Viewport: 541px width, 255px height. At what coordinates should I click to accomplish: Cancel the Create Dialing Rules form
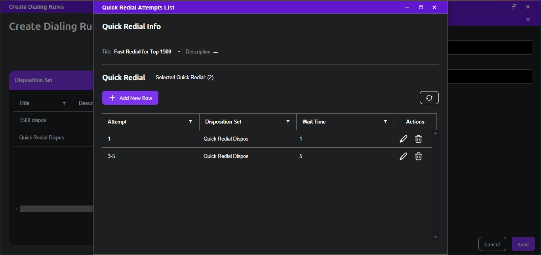click(x=492, y=244)
